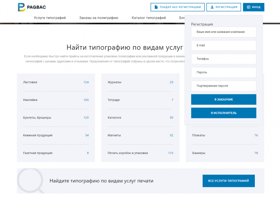
Task: Open the Баннеры category link
Action: pyautogui.click(x=198, y=153)
